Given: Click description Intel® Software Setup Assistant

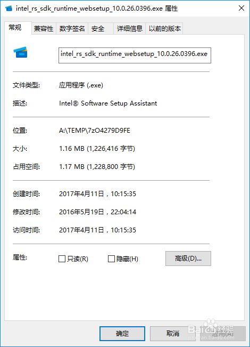Looking at the screenshot, I should 108,103.
